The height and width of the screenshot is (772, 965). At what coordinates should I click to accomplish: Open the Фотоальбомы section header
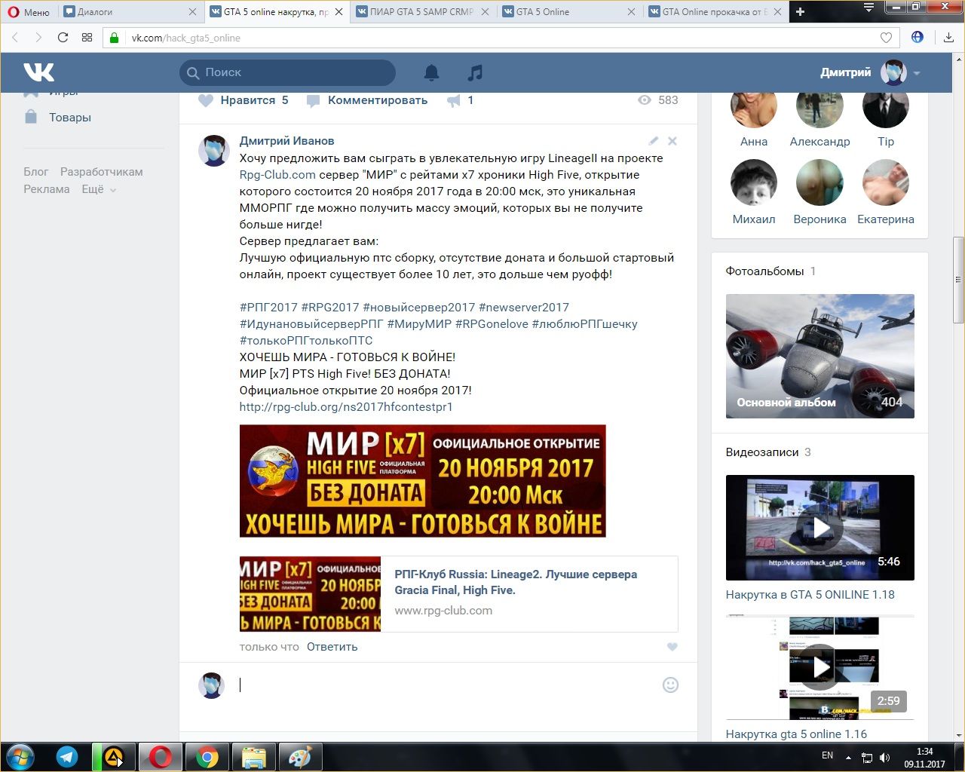tap(764, 271)
